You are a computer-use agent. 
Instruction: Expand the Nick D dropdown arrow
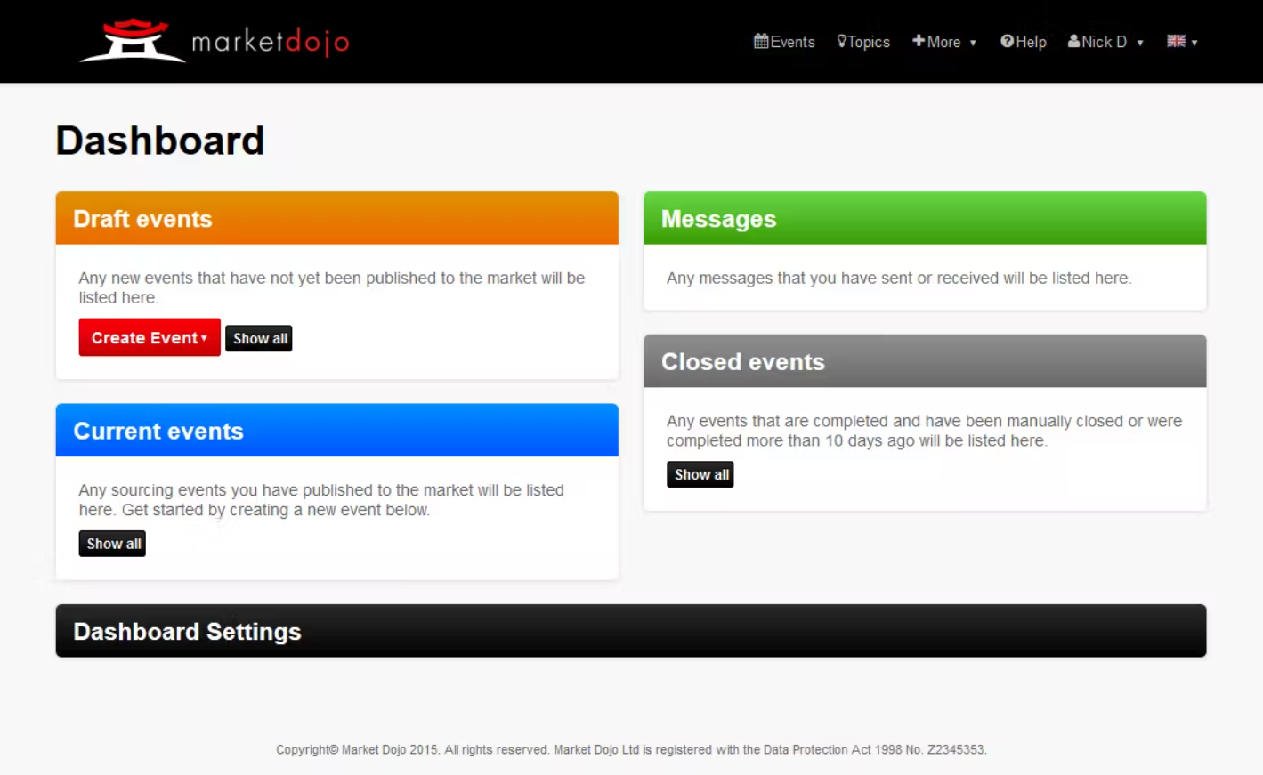coord(1140,43)
